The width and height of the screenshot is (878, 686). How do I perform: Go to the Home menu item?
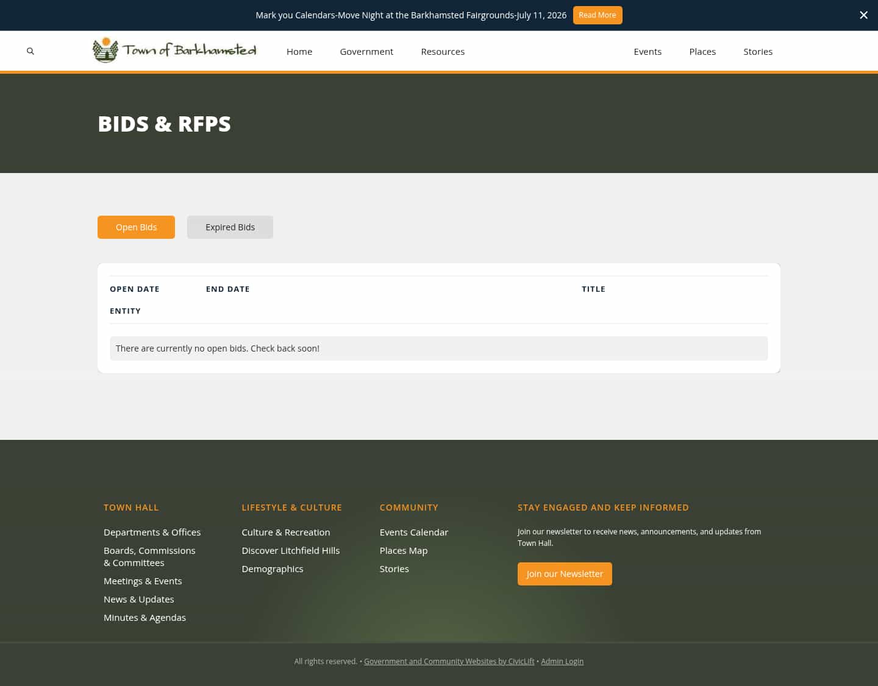[299, 52]
